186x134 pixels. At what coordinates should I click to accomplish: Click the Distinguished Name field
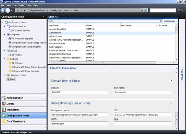(x=80, y=115)
